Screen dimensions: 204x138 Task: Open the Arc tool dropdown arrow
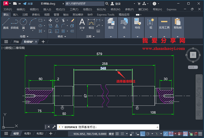pyautogui.click(x=33, y=31)
